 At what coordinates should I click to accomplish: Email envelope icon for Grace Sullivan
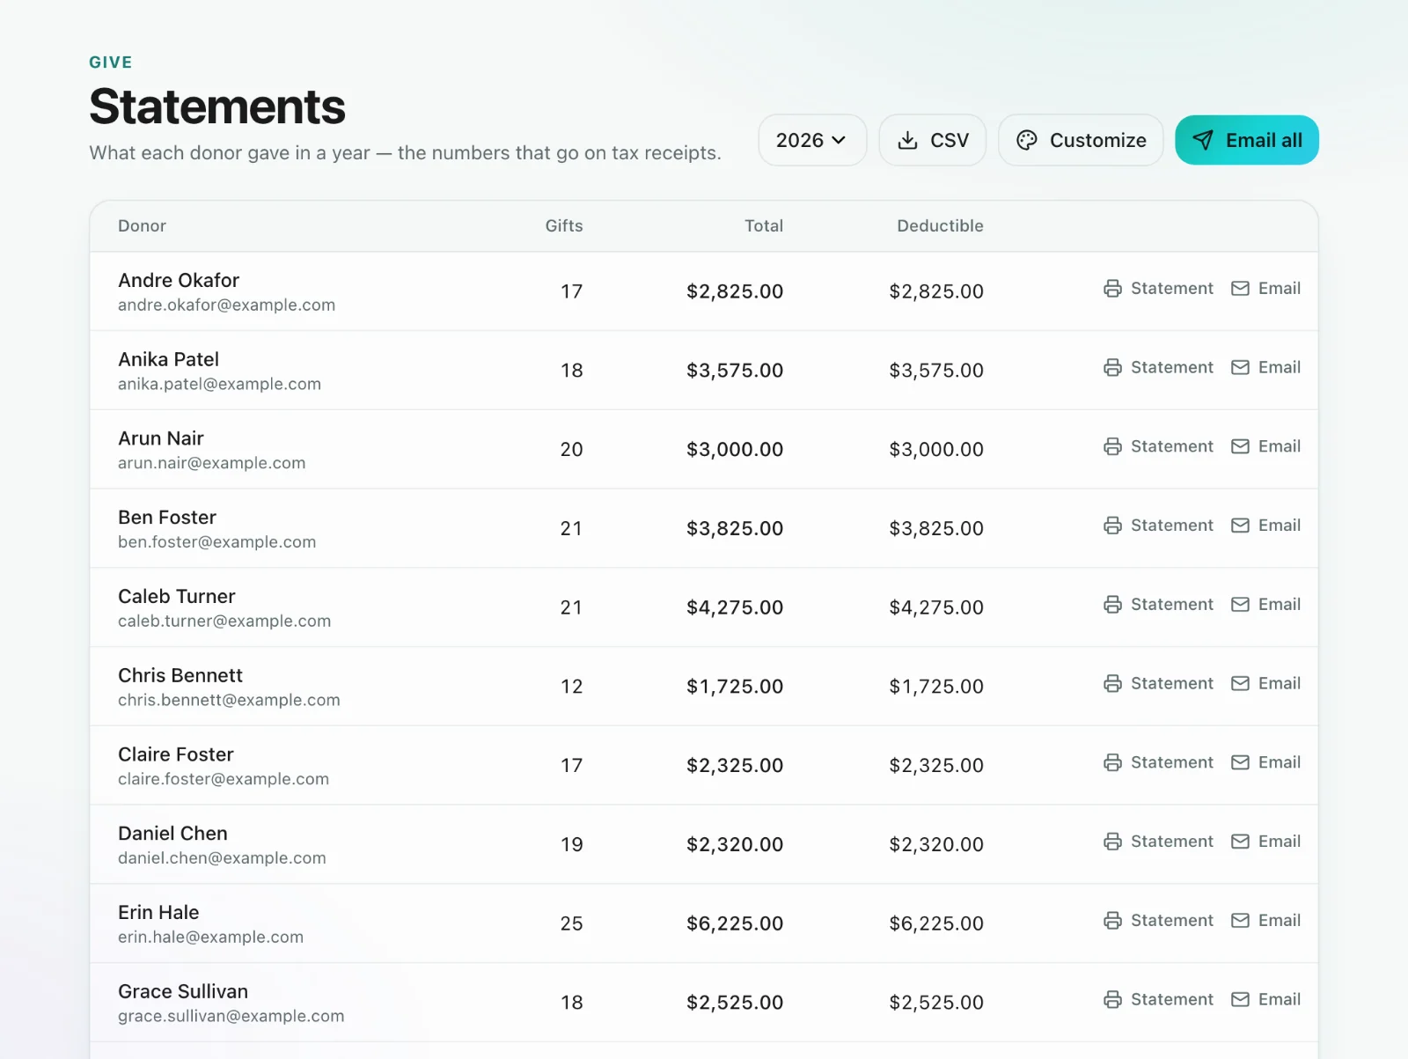(1240, 1000)
